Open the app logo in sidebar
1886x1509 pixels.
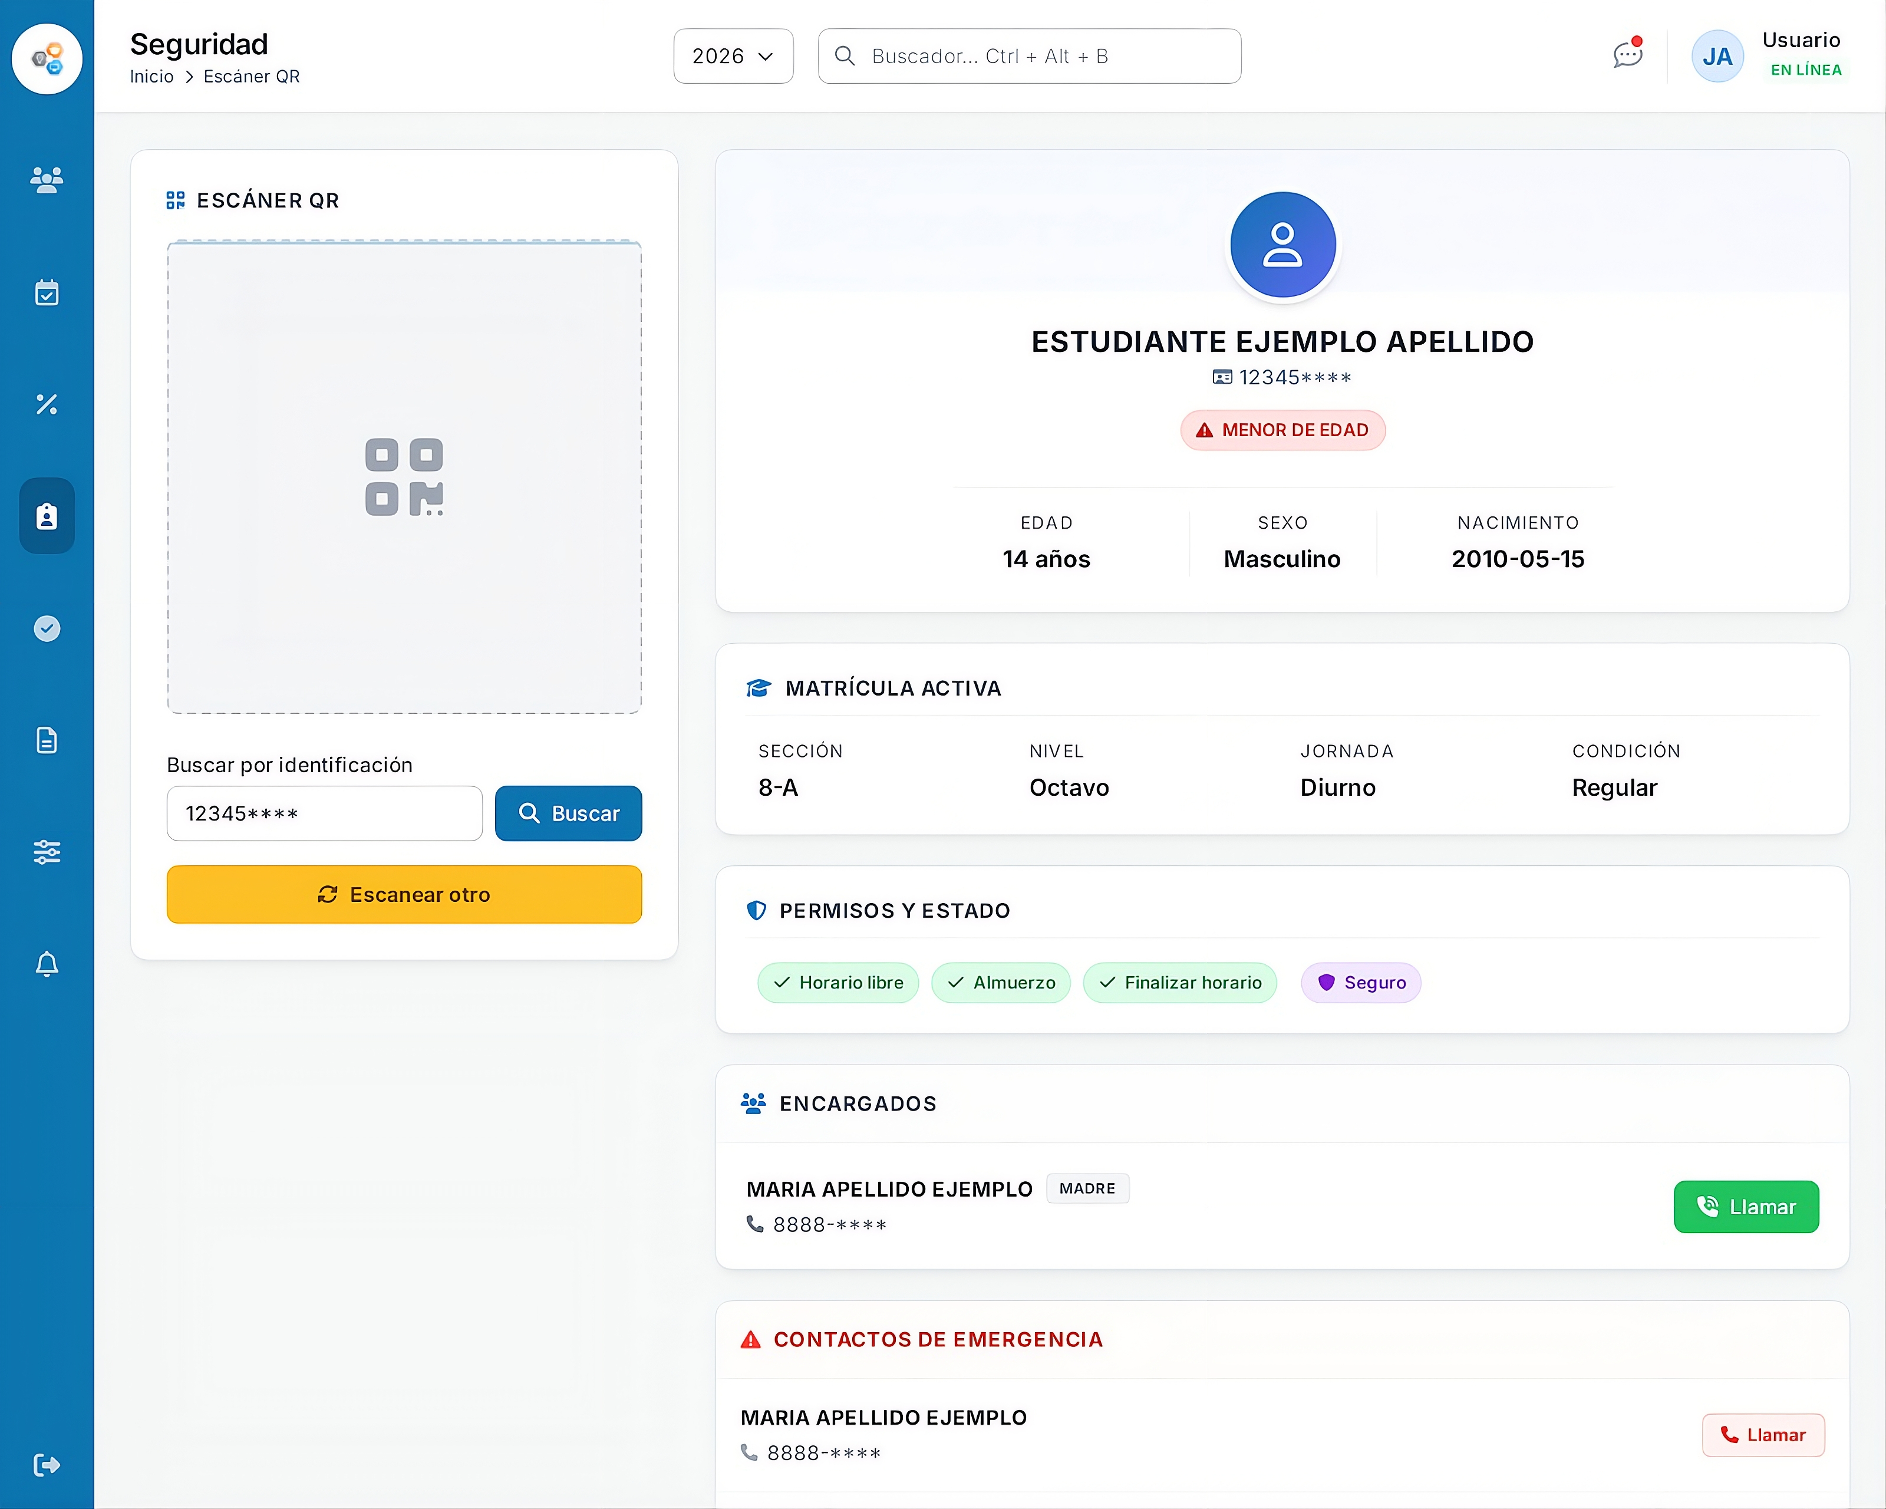click(x=47, y=58)
